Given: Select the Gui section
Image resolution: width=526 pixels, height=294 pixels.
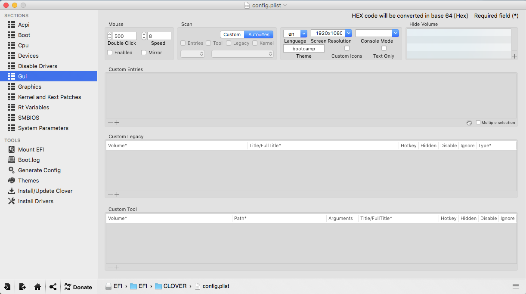Looking at the screenshot, I should click(x=48, y=76).
